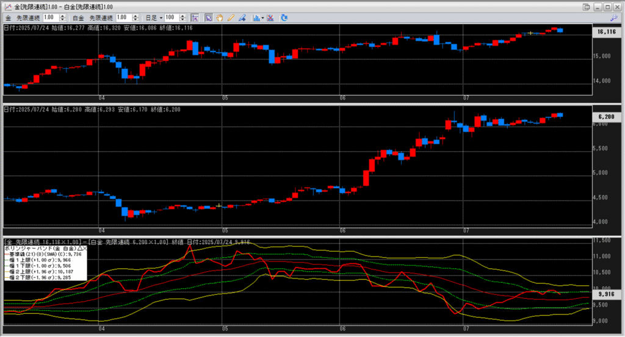This screenshot has width=625, height=337.
Task: Select the pencil drawing tool
Action: (231, 18)
